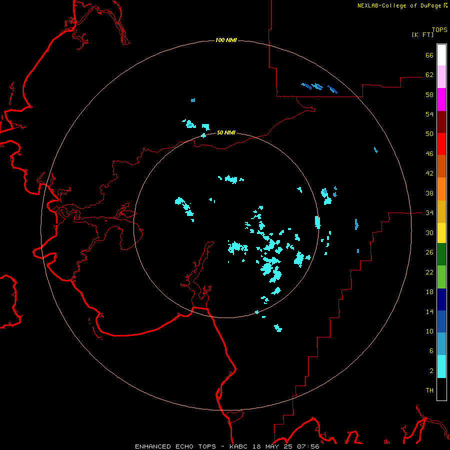The height and width of the screenshot is (450, 450).
Task: Click the black TH threshold swatch
Action: [441, 389]
